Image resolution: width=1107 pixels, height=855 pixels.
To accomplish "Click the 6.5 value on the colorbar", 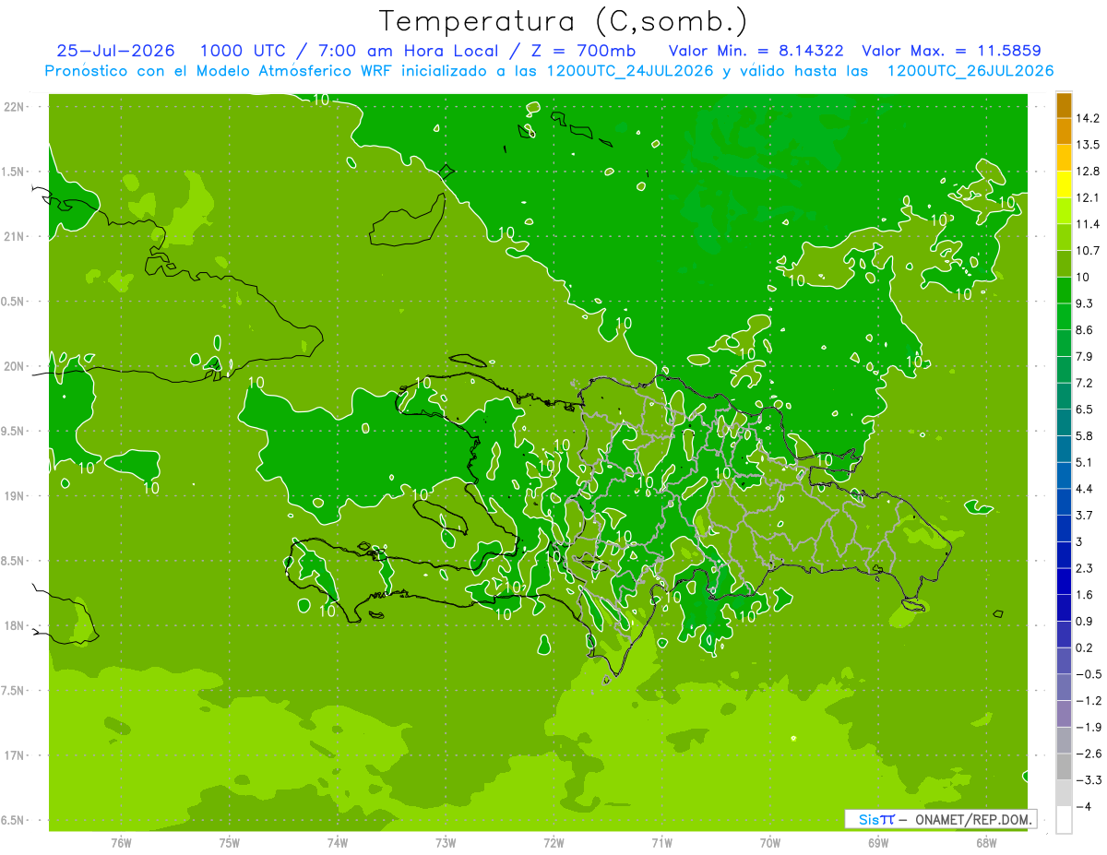I will [x=1085, y=410].
